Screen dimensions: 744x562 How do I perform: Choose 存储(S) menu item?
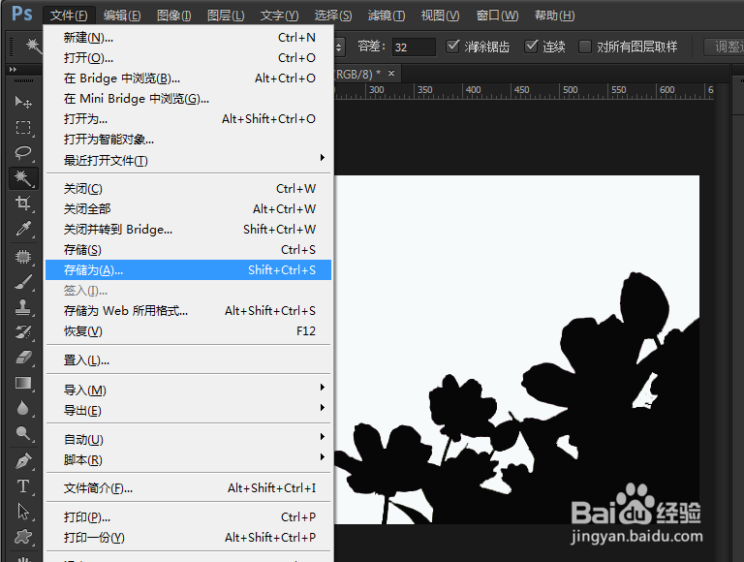(188, 250)
